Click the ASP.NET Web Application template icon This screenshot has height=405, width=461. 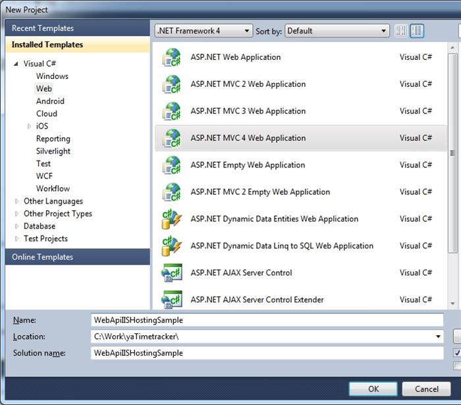pyautogui.click(x=172, y=57)
